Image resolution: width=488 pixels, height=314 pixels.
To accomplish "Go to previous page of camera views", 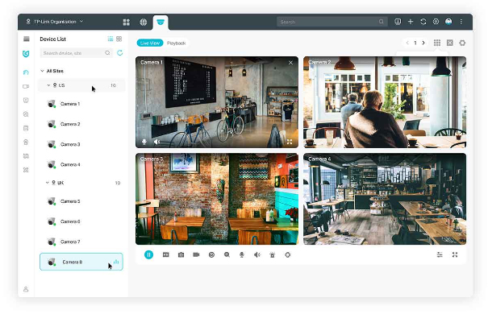I will [x=407, y=43].
